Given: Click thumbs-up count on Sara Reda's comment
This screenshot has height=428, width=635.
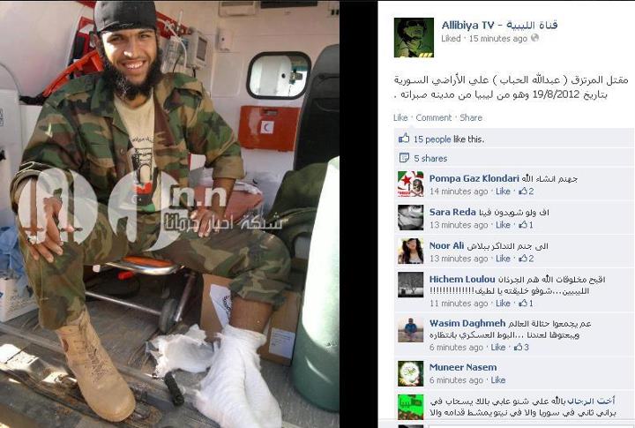Looking at the screenshot, I should click(x=526, y=225).
